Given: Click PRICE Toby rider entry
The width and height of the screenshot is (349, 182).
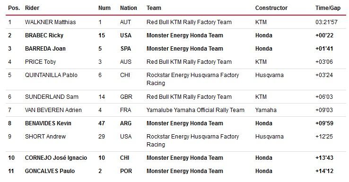Looking at the screenshot, I should (x=40, y=62).
